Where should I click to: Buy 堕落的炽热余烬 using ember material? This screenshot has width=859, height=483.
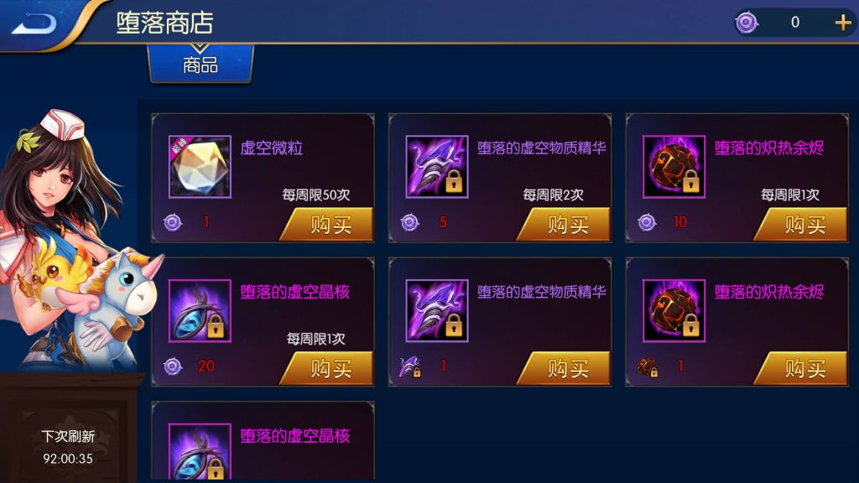(801, 369)
